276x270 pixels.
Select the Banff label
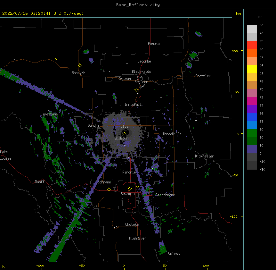point(40,182)
